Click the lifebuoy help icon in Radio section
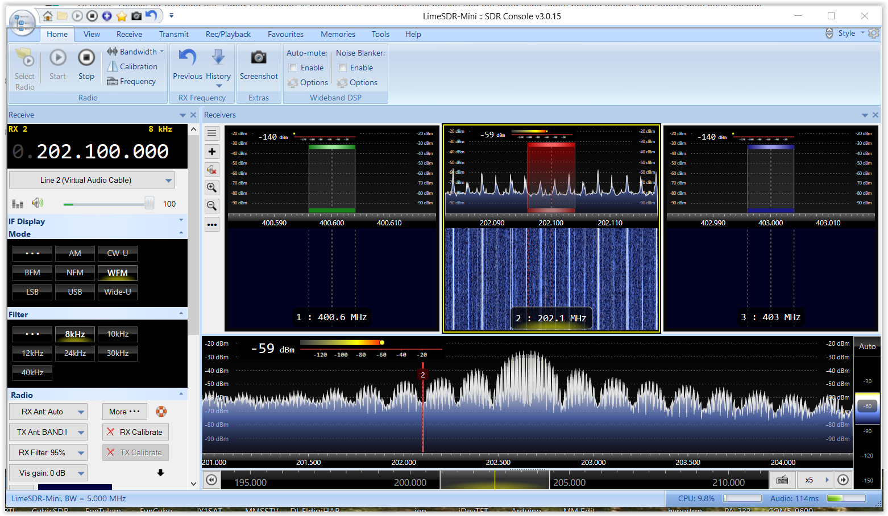888x516 pixels. [161, 412]
